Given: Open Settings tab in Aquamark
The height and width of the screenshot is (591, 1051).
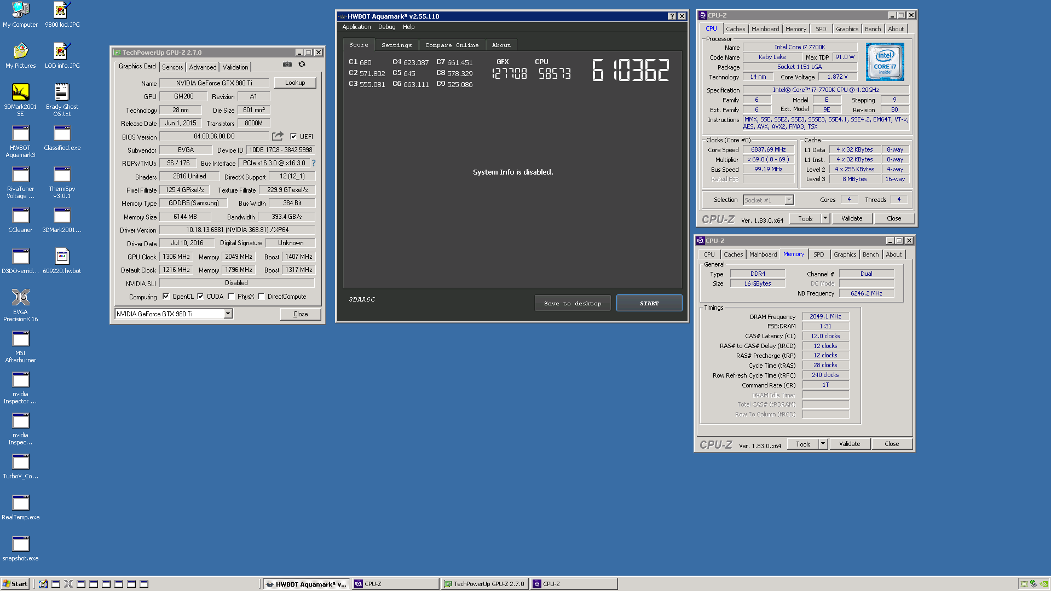Looking at the screenshot, I should (396, 45).
